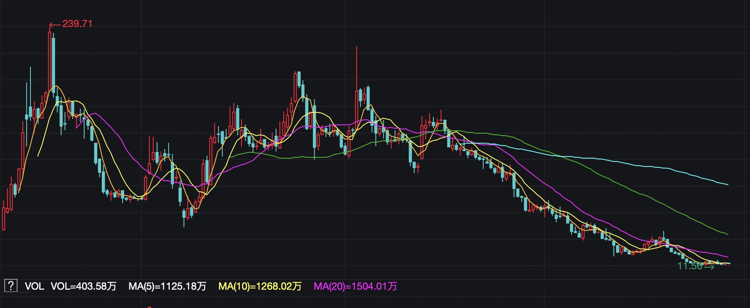Toggle the yellow MA(10)=1268.02万 volume average
The image size is (750, 308).
click(260, 286)
